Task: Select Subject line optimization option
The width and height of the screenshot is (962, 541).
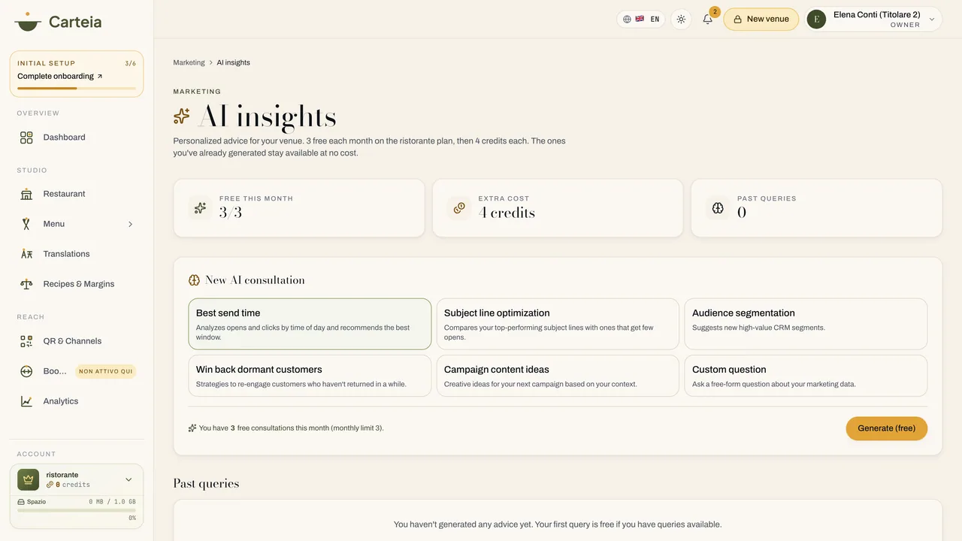Action: coord(558,324)
